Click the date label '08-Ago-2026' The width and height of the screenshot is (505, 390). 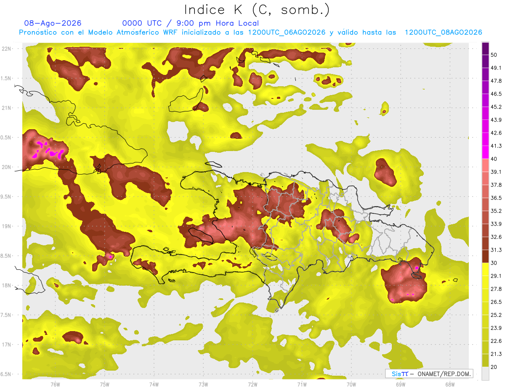click(x=53, y=23)
